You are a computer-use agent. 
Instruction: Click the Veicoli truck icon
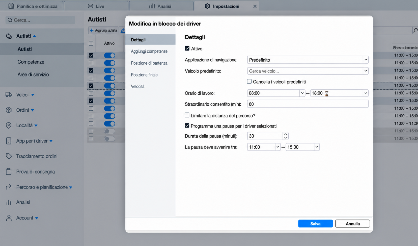(9, 95)
